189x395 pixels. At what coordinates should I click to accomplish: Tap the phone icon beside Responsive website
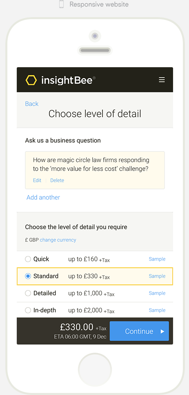click(61, 4)
